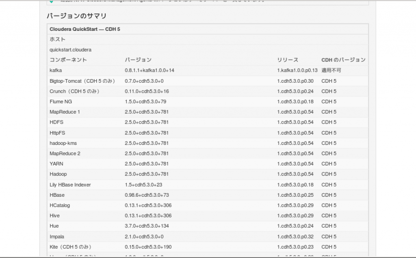Click the CDH 5 cell in Kite row
The height and width of the screenshot is (258, 416).
pyautogui.click(x=329, y=247)
